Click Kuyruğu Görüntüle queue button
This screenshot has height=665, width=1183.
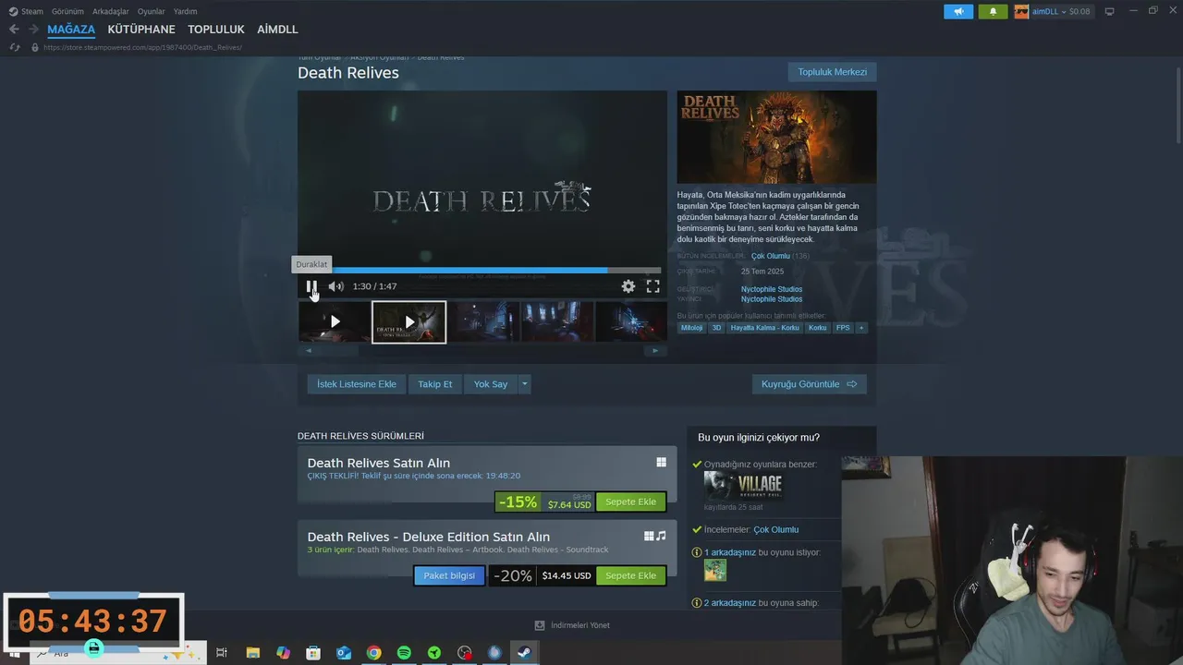point(809,384)
